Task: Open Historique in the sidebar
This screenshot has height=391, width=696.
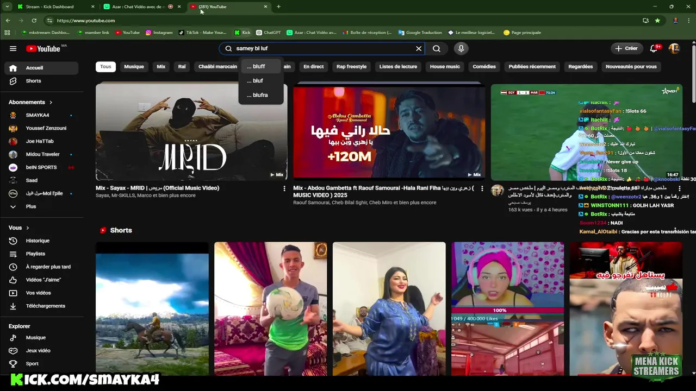Action: pos(41,241)
